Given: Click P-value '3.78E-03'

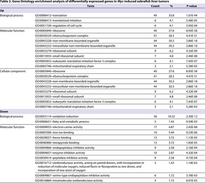Looking at the screenshot, I should point(192,175).
